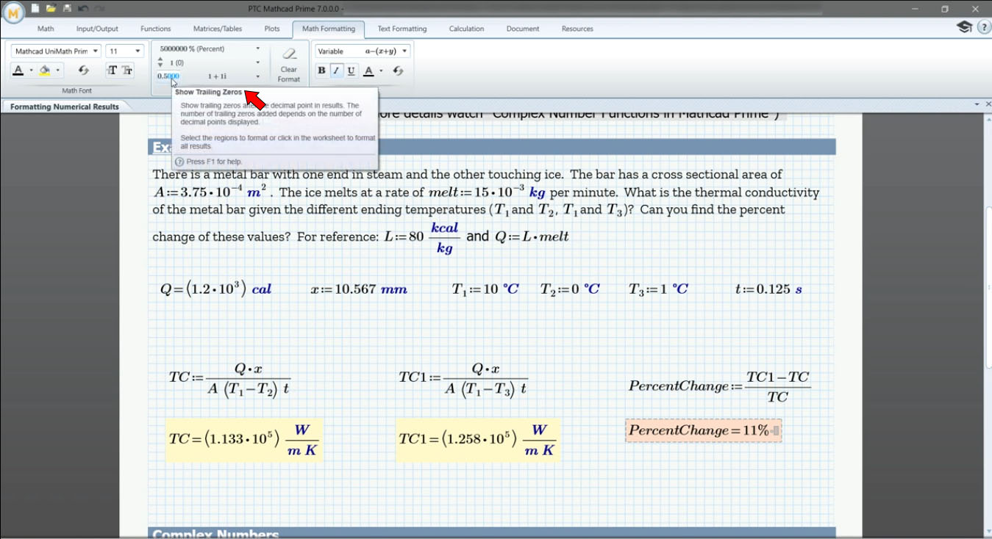Click the Math Font reset icon

pos(83,70)
